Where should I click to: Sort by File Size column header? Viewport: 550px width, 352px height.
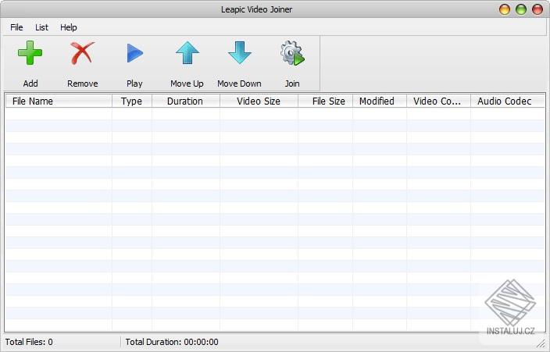click(x=325, y=101)
